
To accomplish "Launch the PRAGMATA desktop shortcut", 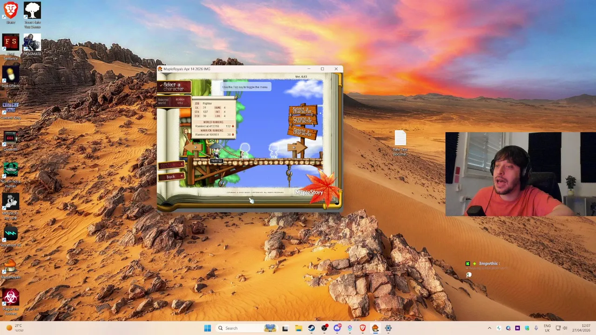I will [32, 45].
